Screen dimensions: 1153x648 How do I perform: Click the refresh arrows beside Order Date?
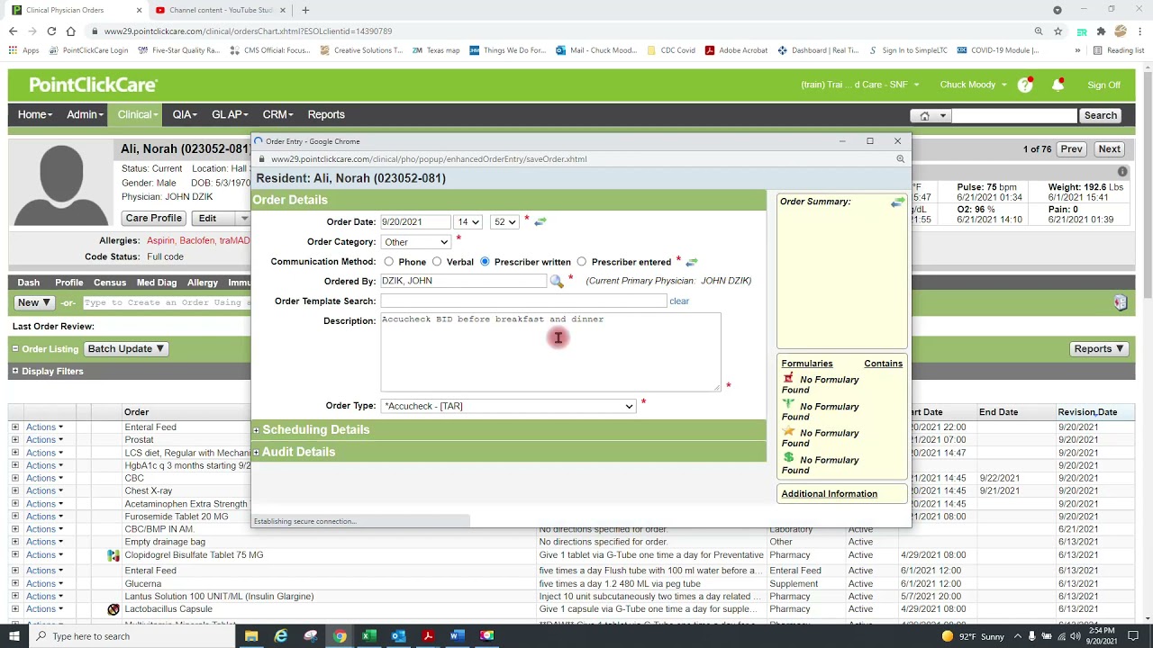click(x=540, y=221)
